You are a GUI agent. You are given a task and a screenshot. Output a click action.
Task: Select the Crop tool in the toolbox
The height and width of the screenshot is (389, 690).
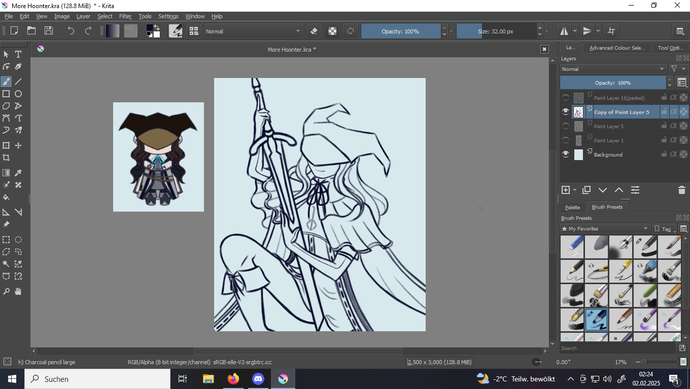click(x=6, y=158)
